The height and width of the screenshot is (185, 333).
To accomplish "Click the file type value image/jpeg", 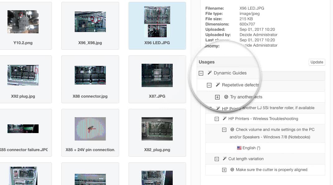I will tap(250, 14).
